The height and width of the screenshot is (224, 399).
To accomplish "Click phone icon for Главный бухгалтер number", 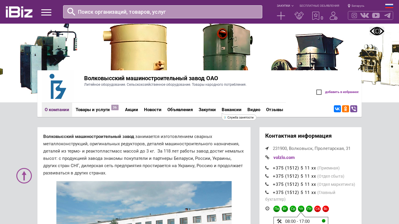I will [267, 192].
